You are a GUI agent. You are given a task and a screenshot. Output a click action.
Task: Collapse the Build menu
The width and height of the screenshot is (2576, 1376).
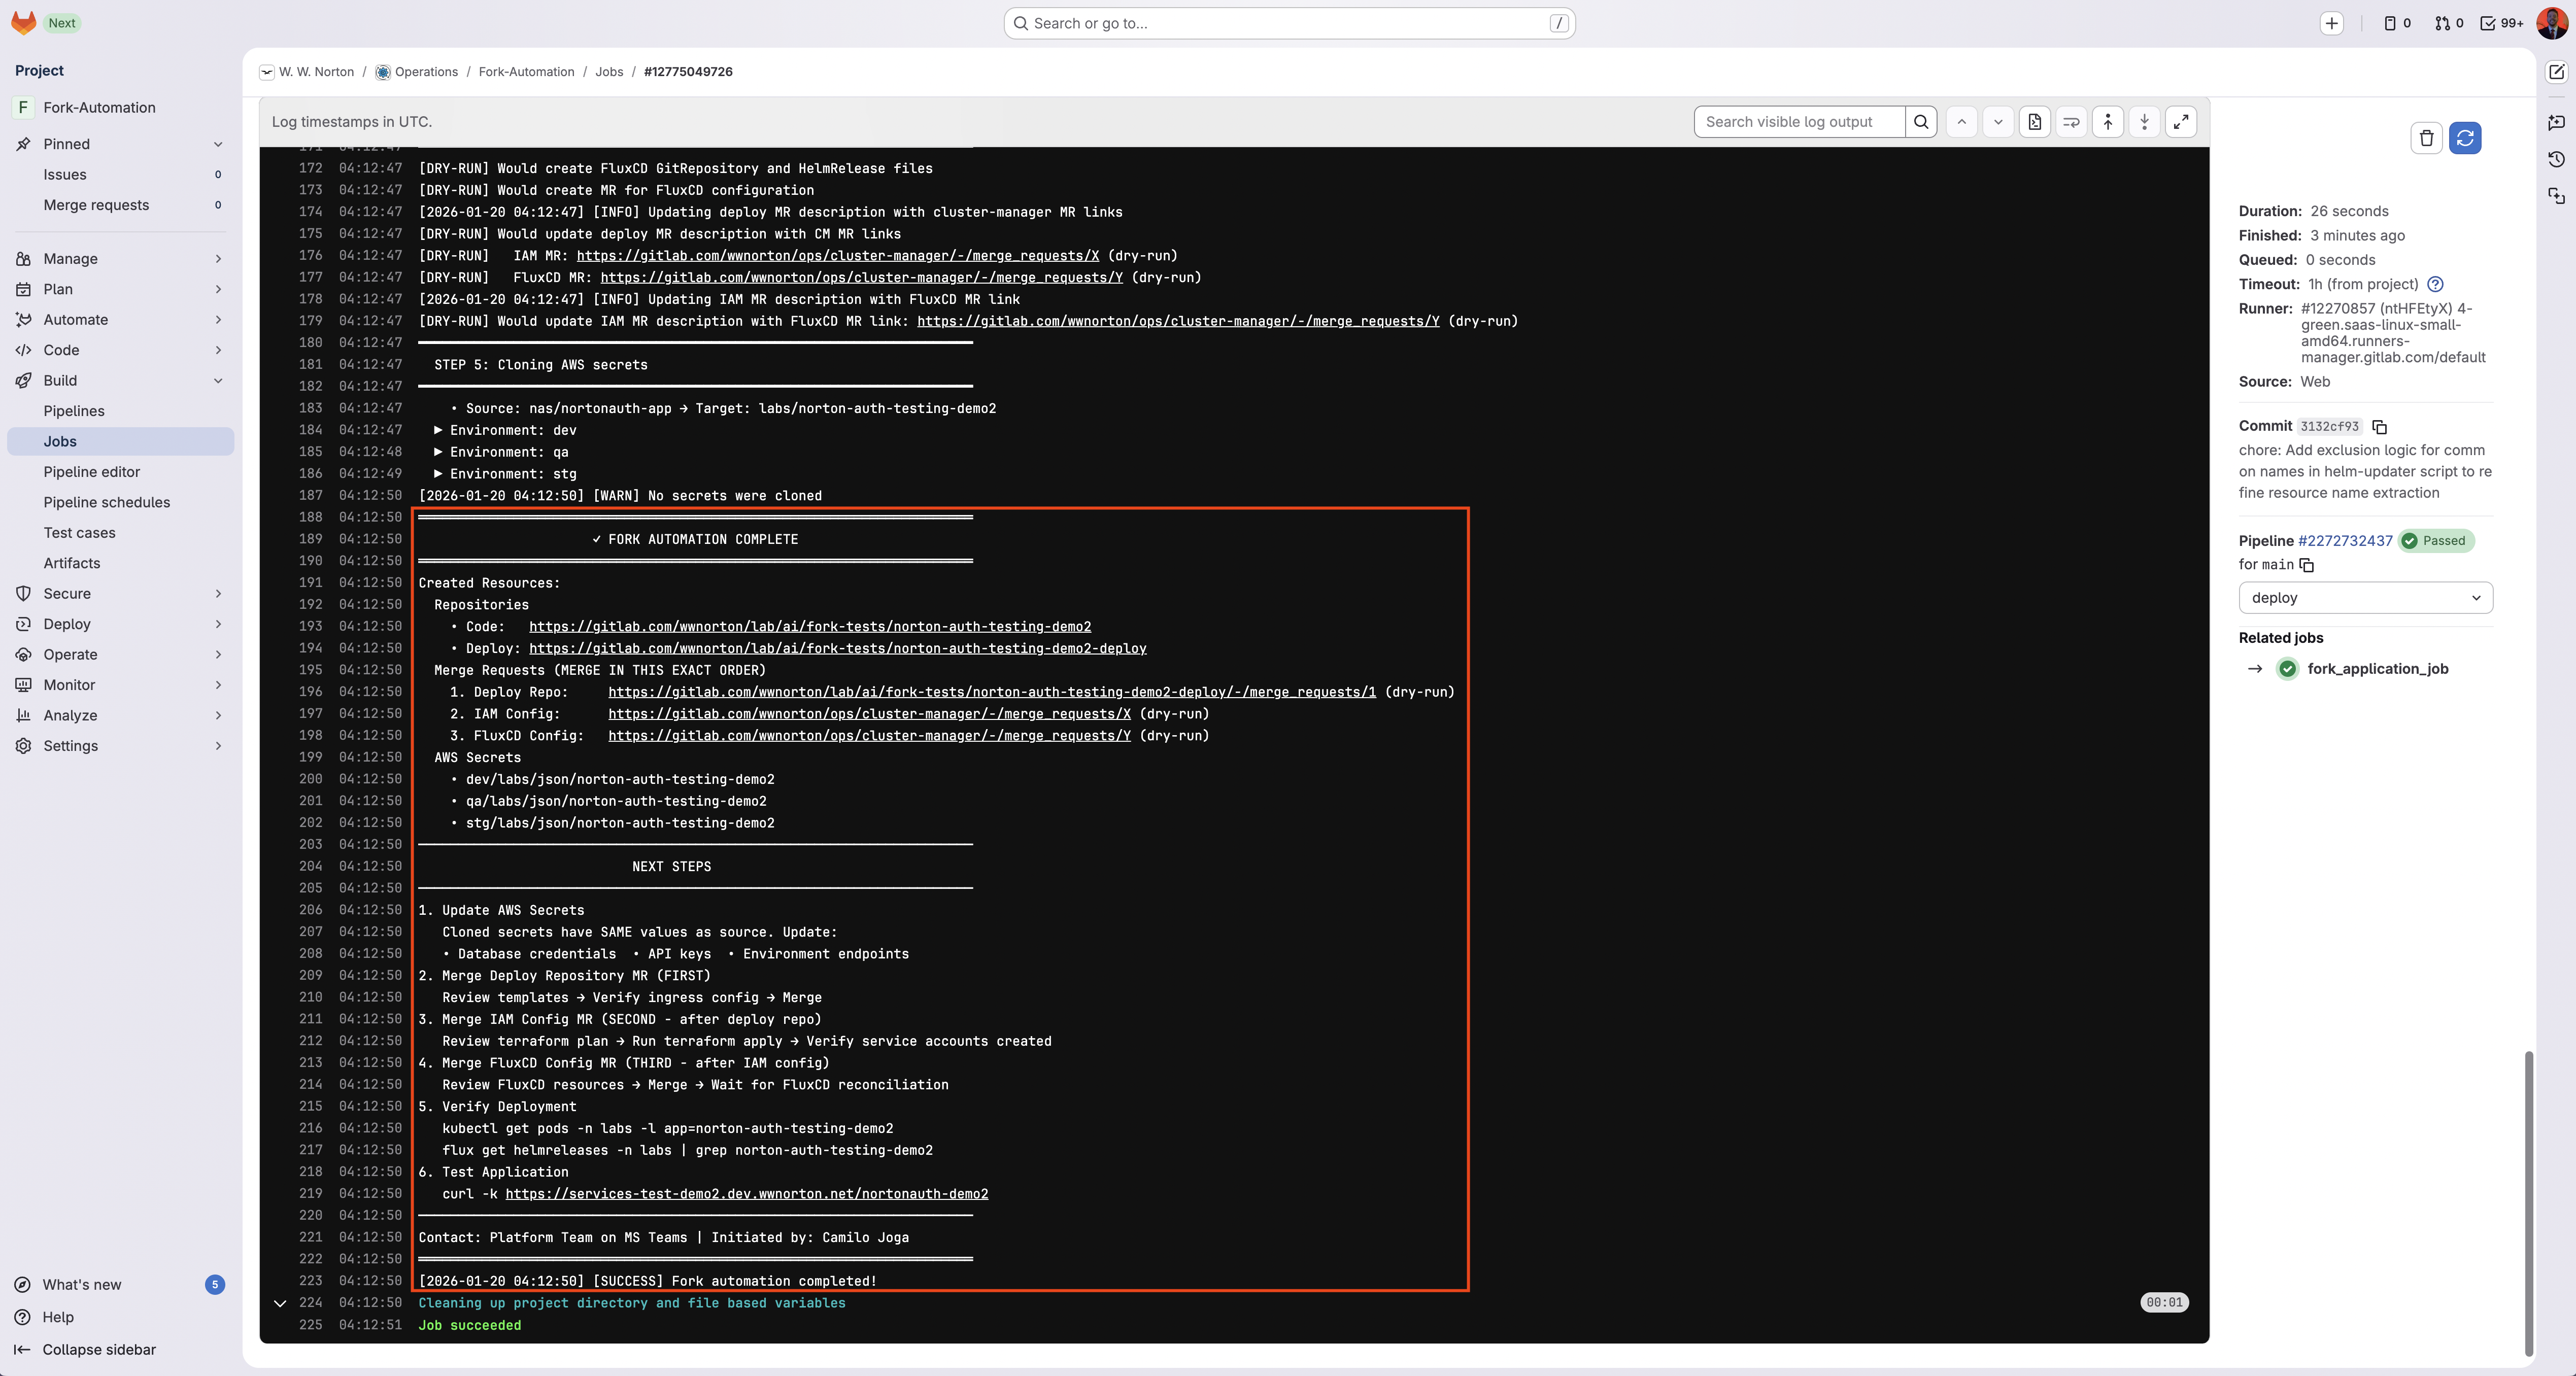tap(120, 381)
